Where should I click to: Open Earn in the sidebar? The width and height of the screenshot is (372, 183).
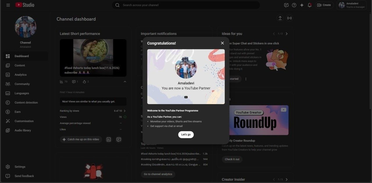point(26,112)
